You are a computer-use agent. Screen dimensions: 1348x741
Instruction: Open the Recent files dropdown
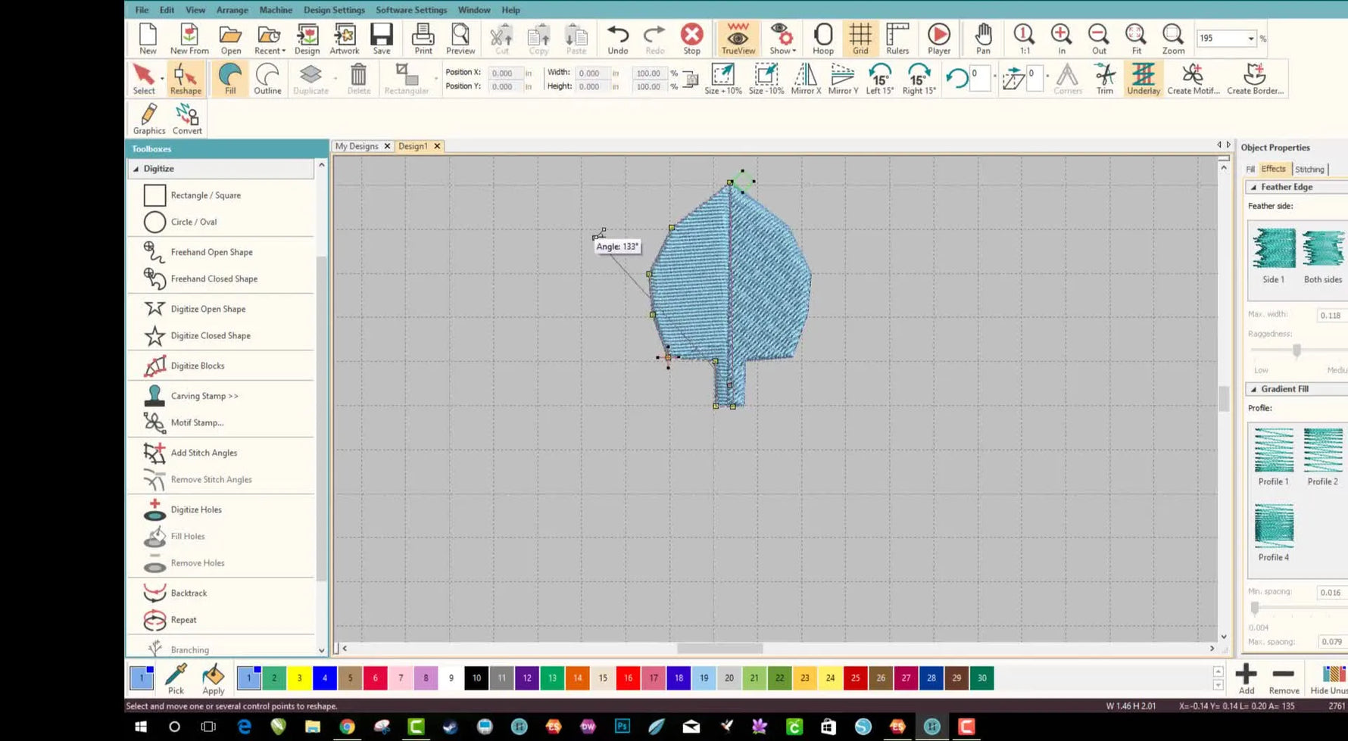[270, 39]
